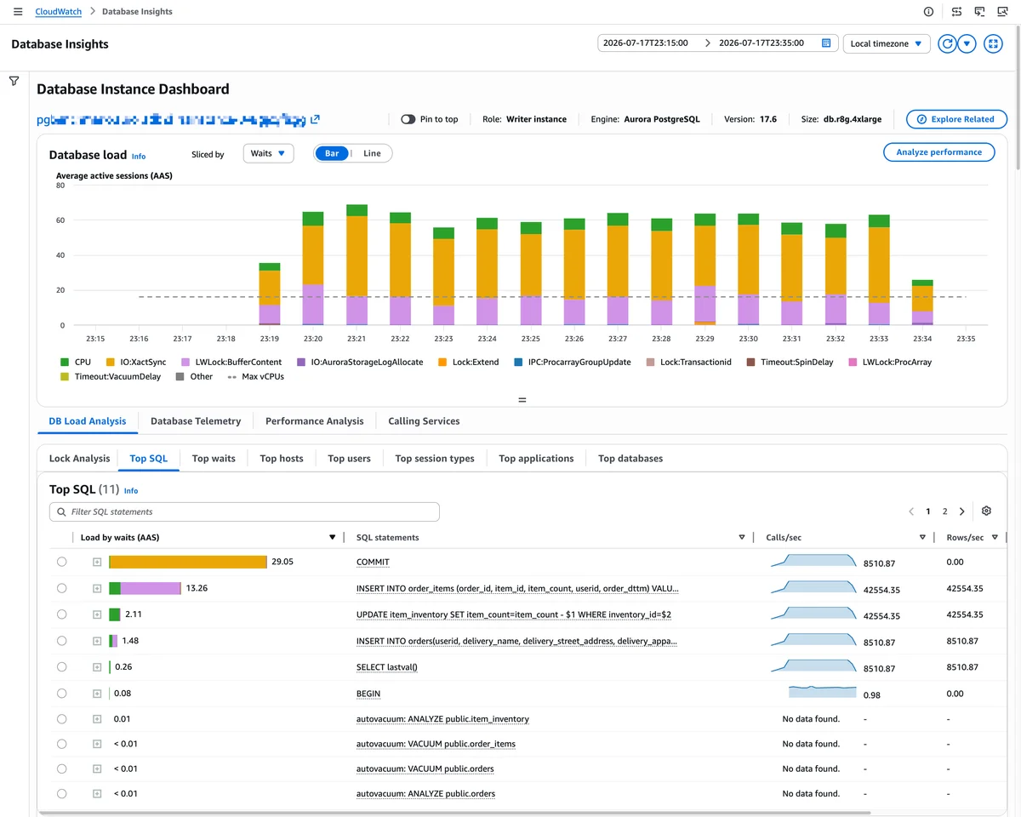Click the start time 2026-07-17T23:15:00 field
Viewport: 1021px width, 817px height.
[645, 43]
